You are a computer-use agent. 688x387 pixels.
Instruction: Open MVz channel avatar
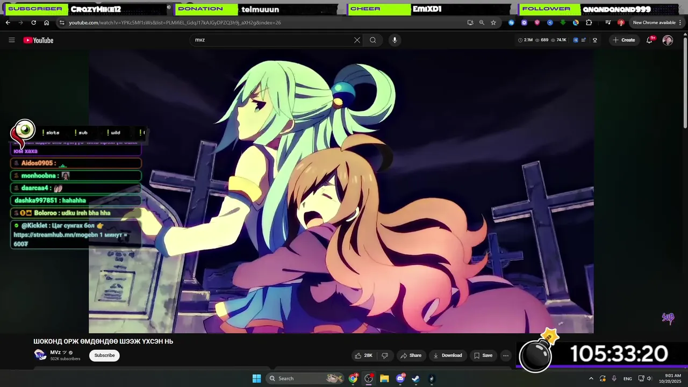[40, 354]
